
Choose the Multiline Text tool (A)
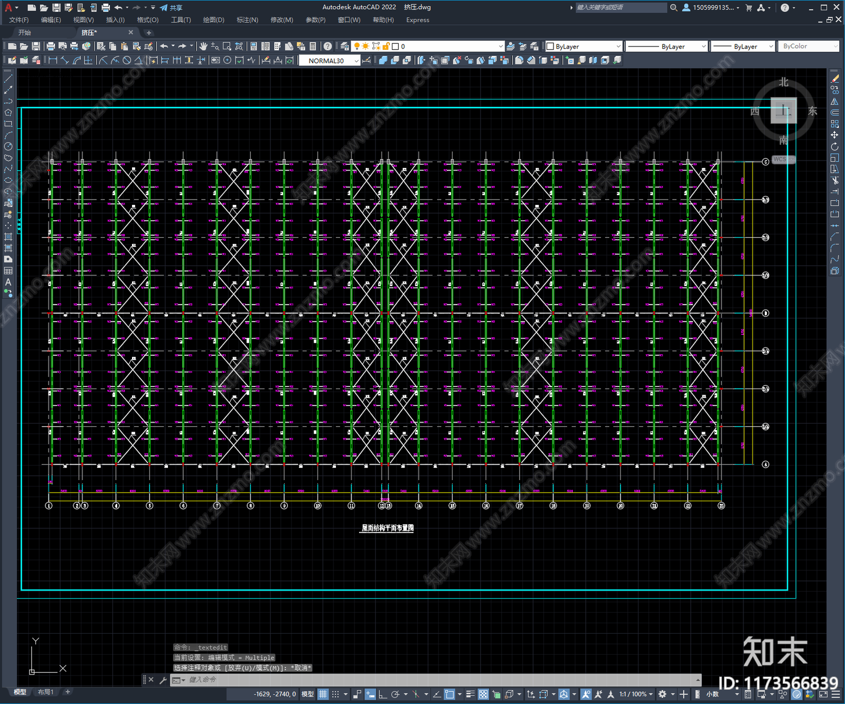8,283
